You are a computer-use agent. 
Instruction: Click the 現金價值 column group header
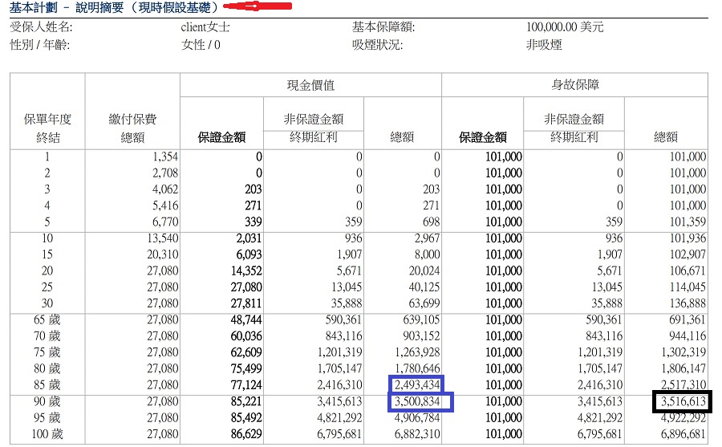tap(310, 85)
